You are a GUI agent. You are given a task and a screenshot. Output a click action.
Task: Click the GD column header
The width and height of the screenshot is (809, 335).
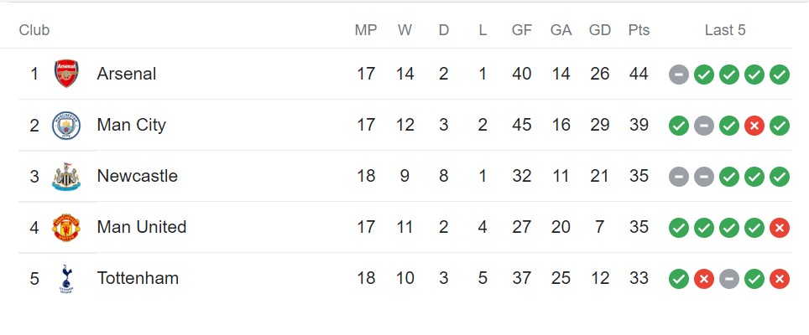pyautogui.click(x=600, y=30)
